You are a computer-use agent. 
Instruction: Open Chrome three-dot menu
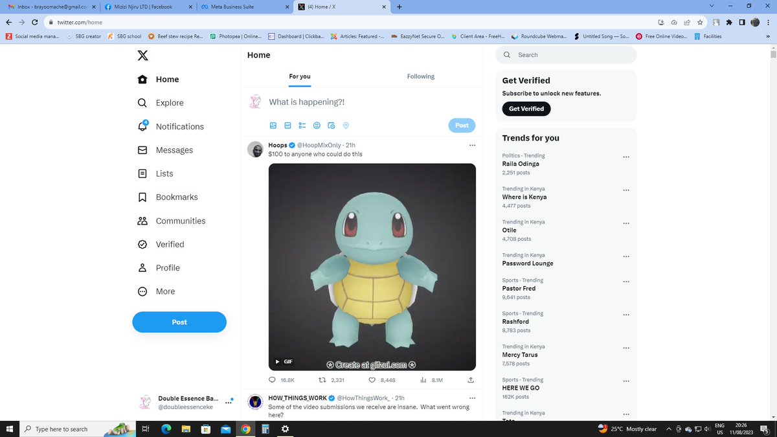pyautogui.click(x=769, y=22)
